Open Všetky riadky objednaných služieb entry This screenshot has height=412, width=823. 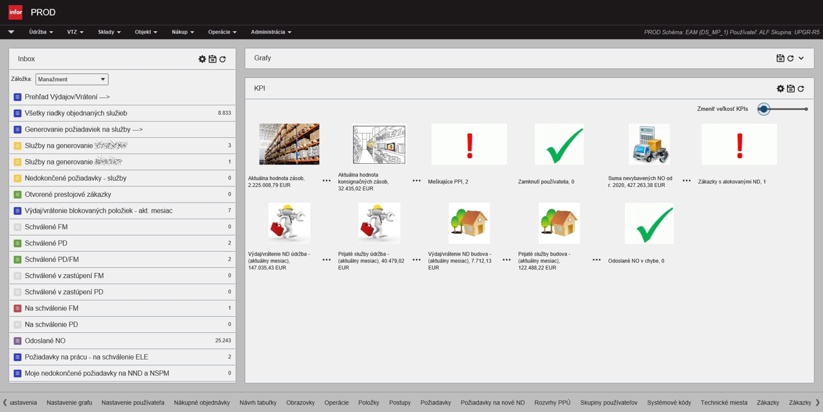[x=75, y=113]
